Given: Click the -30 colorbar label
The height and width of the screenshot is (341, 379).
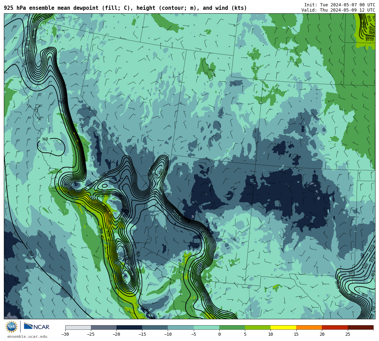Looking at the screenshot, I should pos(65,334).
